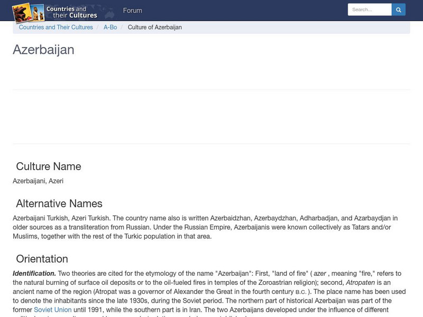
Task: Click the italic word Atropaten
Action: pyautogui.click(x=360, y=283)
